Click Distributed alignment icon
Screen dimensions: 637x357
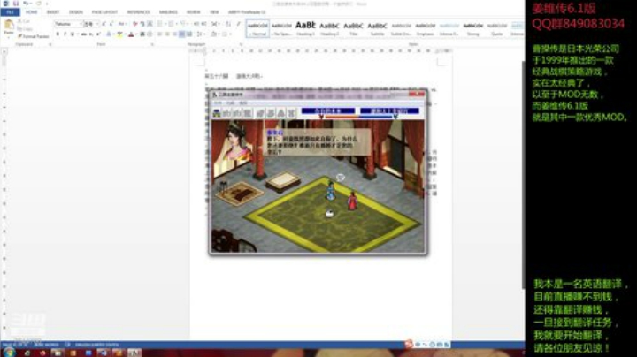(190, 34)
